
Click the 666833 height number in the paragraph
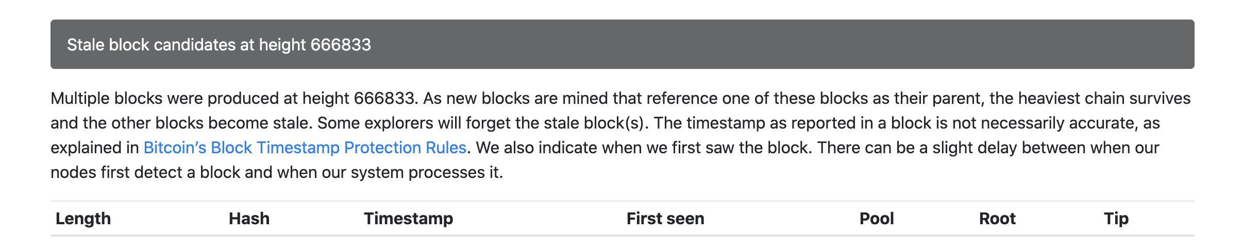(384, 98)
